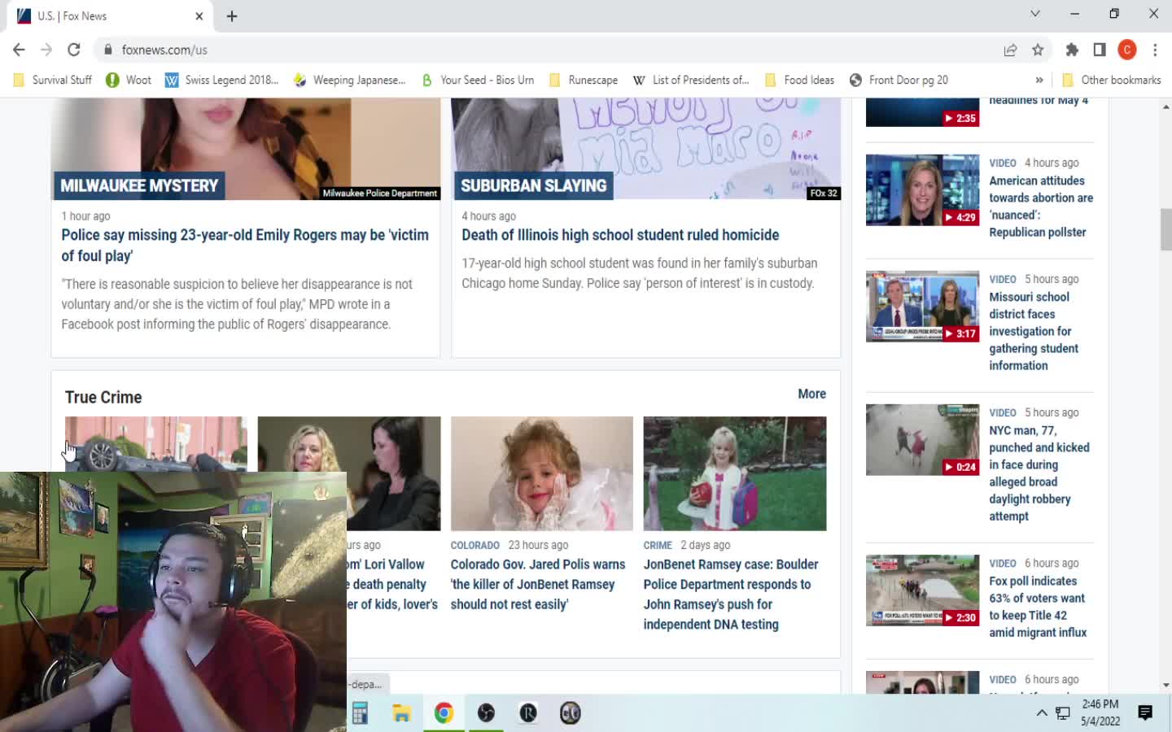Image resolution: width=1172 pixels, height=732 pixels.
Task: Open the COLORADO category label
Action: tap(475, 545)
